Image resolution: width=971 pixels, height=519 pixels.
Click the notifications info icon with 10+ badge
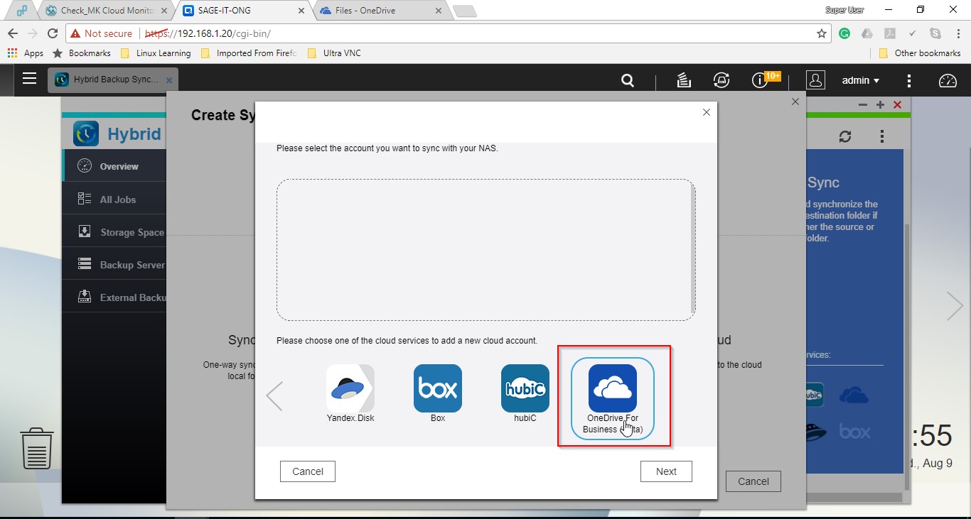760,81
